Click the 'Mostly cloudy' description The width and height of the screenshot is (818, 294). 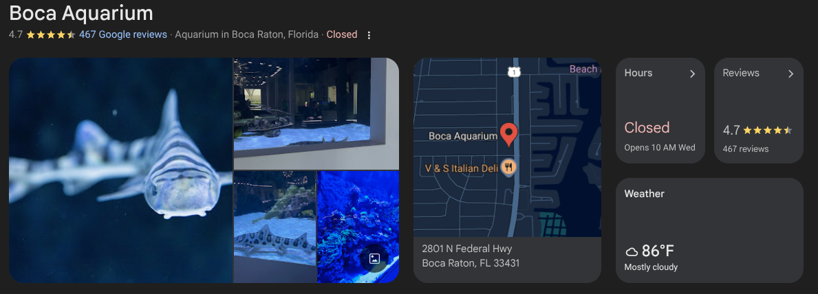pos(651,267)
